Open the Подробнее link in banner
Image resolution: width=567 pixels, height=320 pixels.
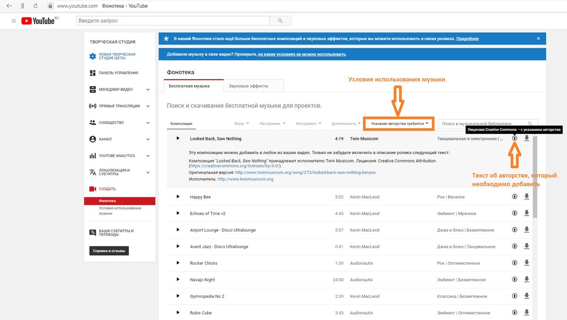coord(467,39)
